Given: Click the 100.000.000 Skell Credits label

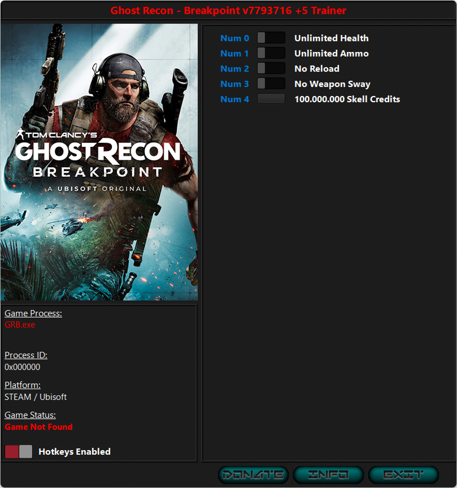Looking at the screenshot, I should (347, 99).
